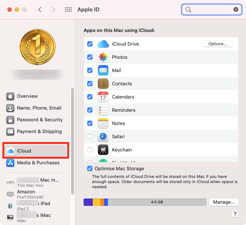The width and height of the screenshot is (246, 225).
Task: Uncheck the Calendars checkbox
Action: (90, 97)
